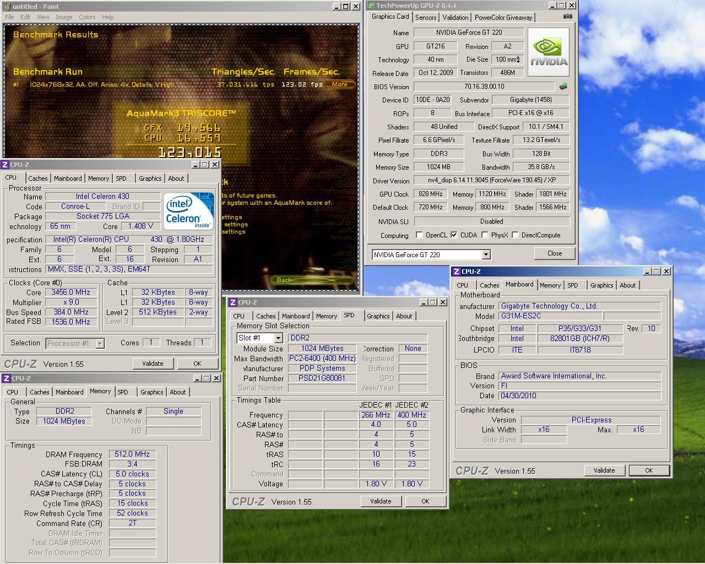This screenshot has height=564, width=705.
Task: Switch to the Sensors tab in GPU-Z
Action: click(426, 18)
